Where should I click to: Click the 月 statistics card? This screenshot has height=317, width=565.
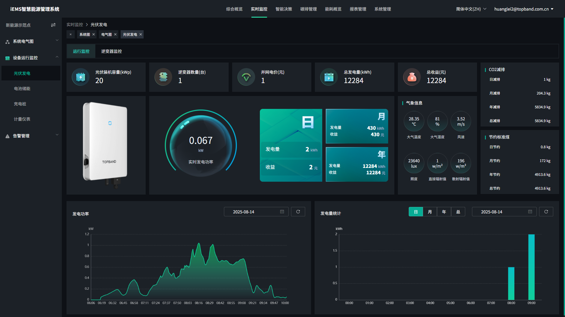point(357,126)
